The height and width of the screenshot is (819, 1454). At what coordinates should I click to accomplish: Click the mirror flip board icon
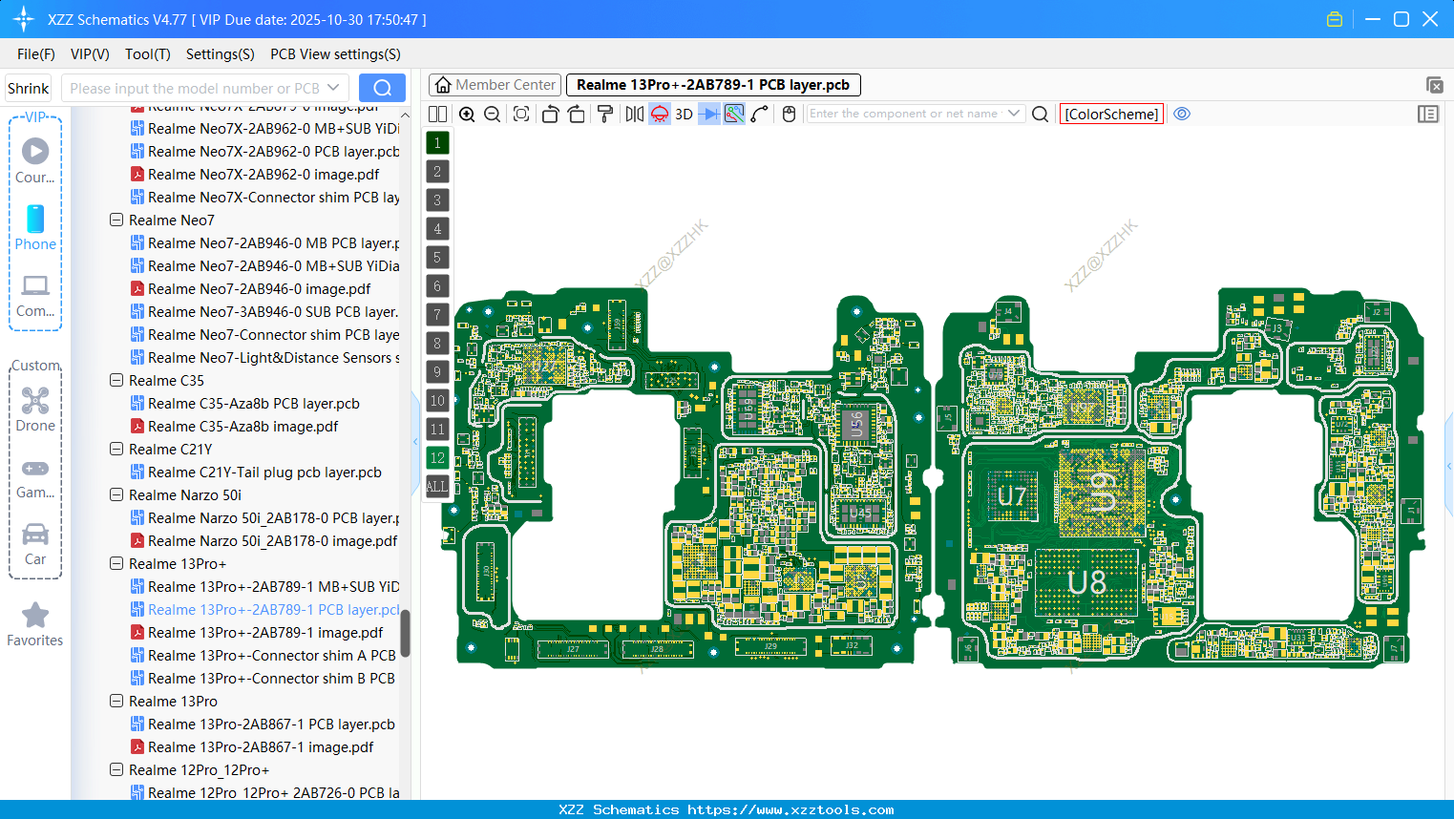(x=634, y=115)
